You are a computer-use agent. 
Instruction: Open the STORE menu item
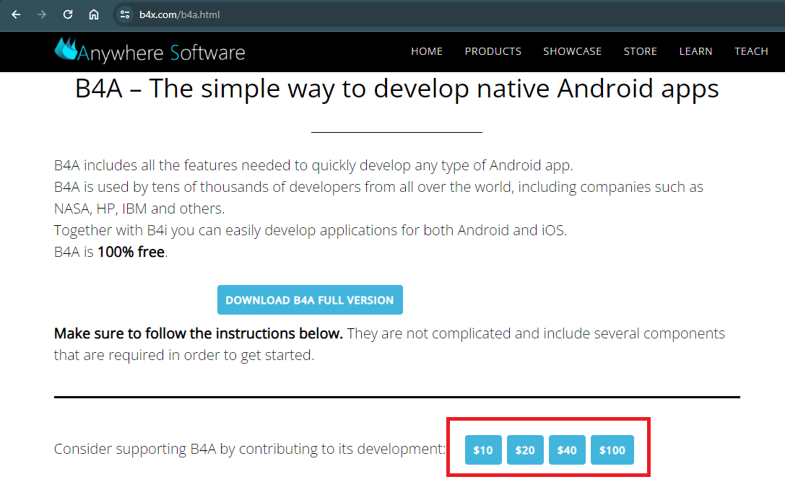click(x=640, y=51)
